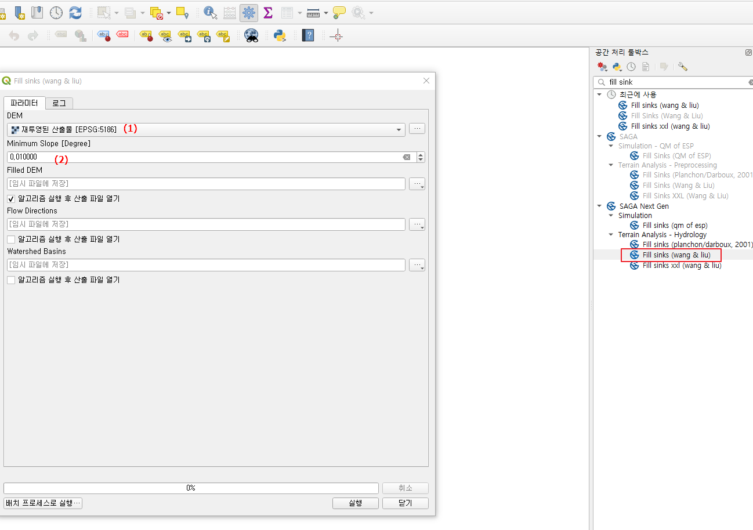This screenshot has width=753, height=530.
Task: Collapse Terrain Analysis - Preprocessing group
Action: 611,165
